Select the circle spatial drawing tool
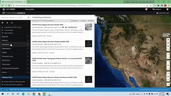The width and height of the screenshot is (171, 96). tap(168, 46)
